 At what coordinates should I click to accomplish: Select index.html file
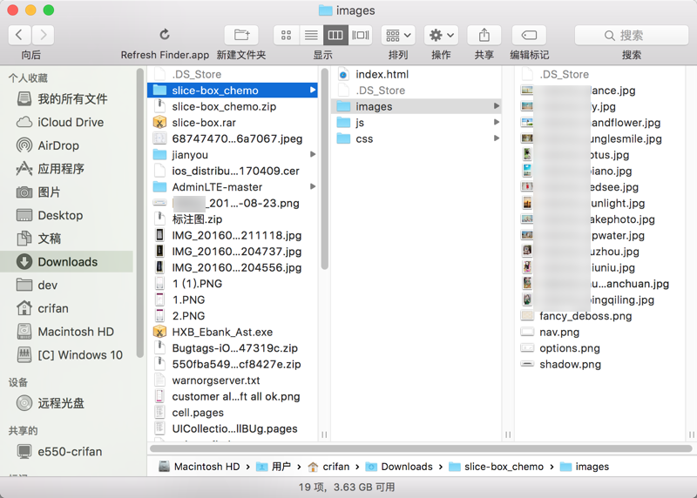(x=416, y=74)
